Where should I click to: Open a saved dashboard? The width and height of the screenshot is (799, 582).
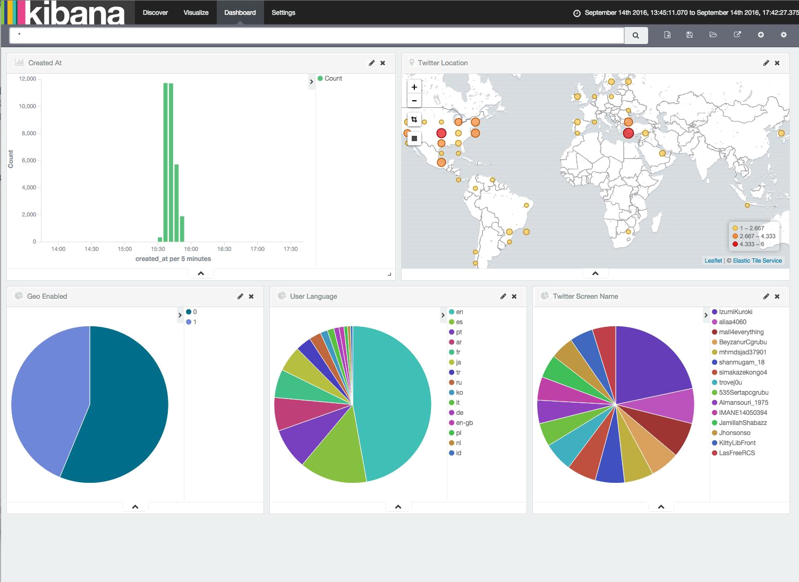click(713, 34)
